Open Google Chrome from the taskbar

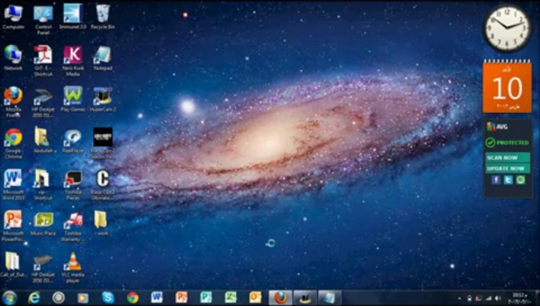point(133,297)
